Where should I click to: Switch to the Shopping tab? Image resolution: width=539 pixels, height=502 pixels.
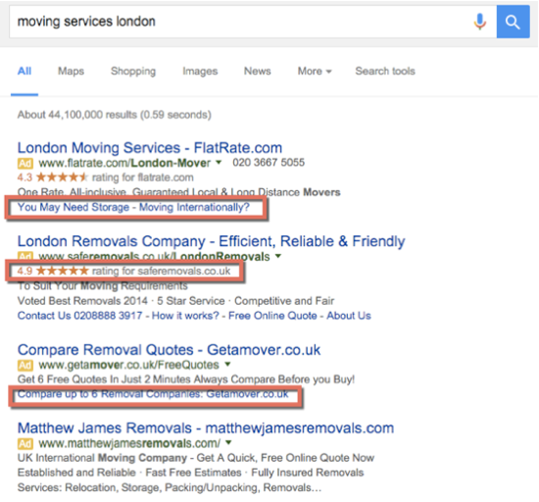point(133,72)
